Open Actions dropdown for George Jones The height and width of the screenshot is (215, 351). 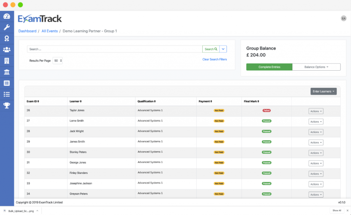point(316,163)
